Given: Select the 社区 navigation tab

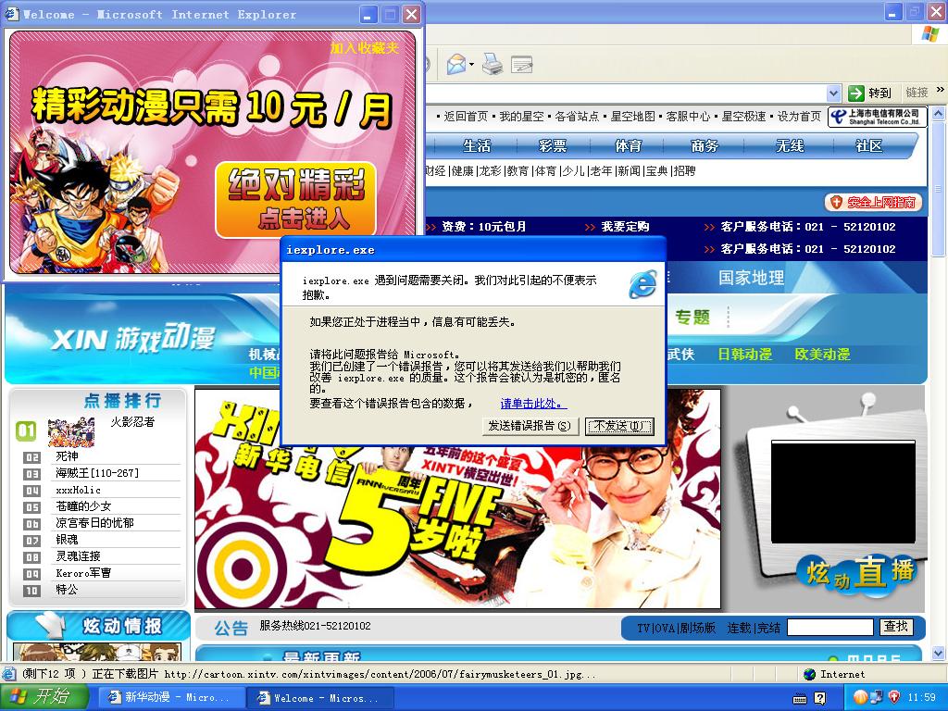Looking at the screenshot, I should click(x=868, y=145).
